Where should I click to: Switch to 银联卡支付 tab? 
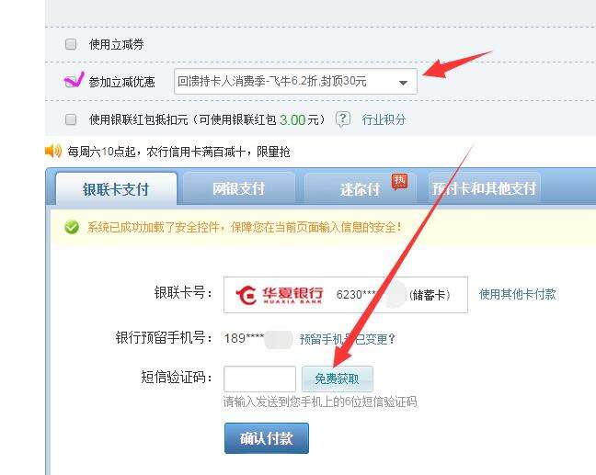(x=116, y=189)
